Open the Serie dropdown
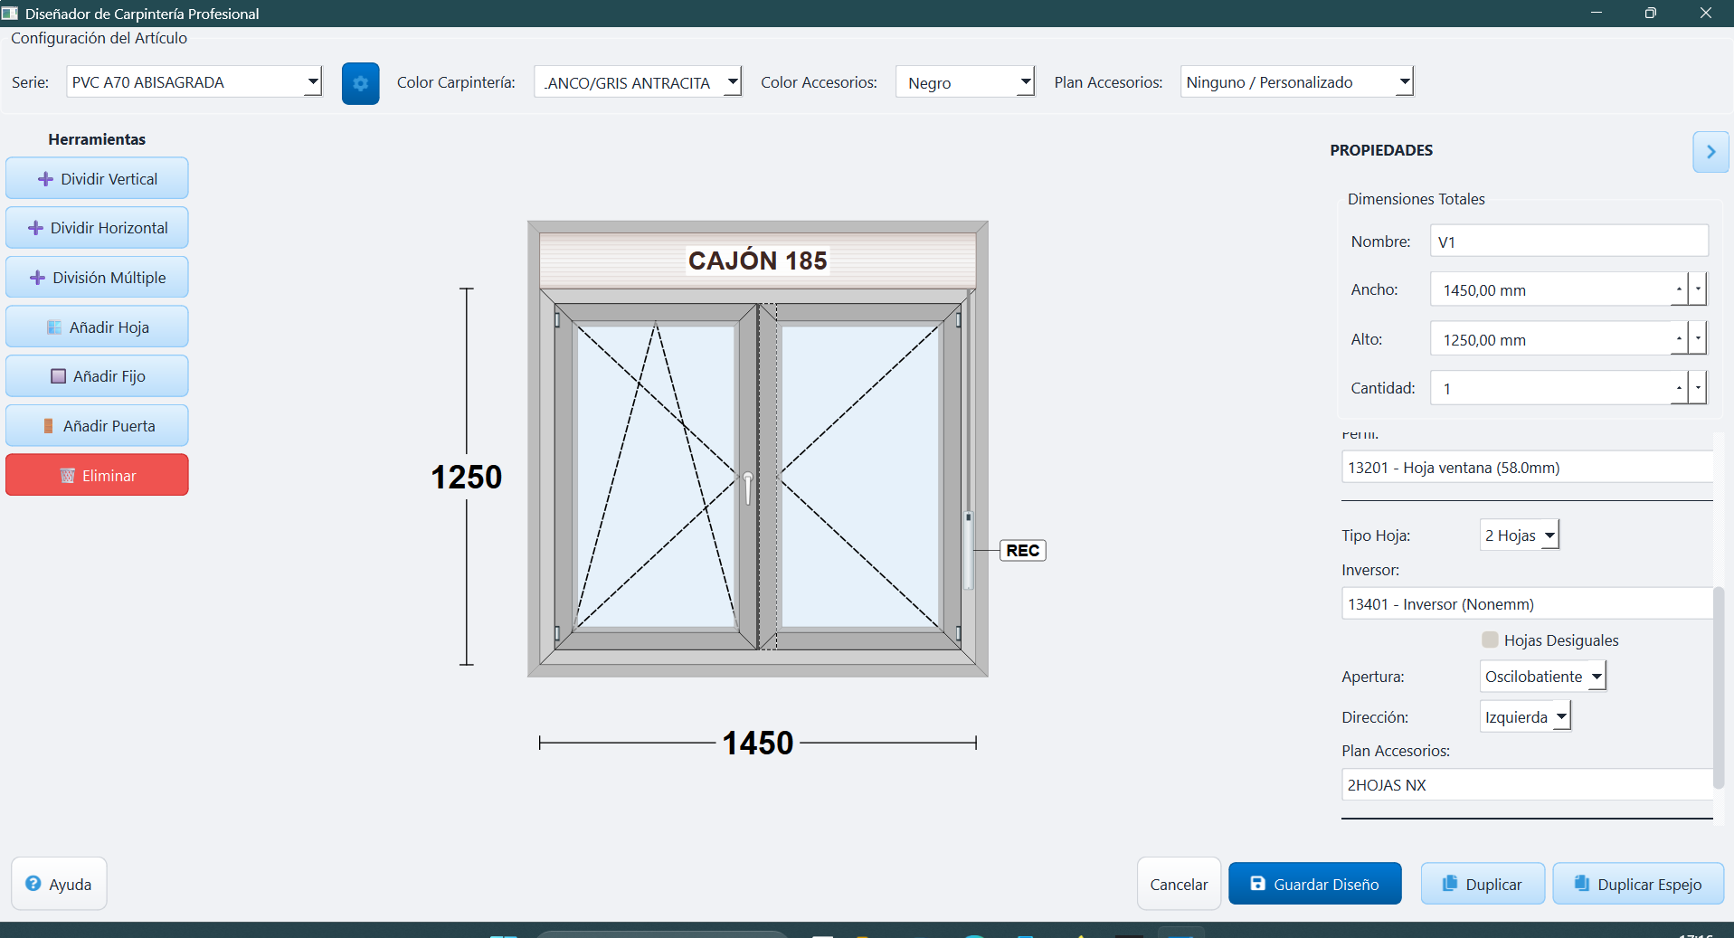 194,82
